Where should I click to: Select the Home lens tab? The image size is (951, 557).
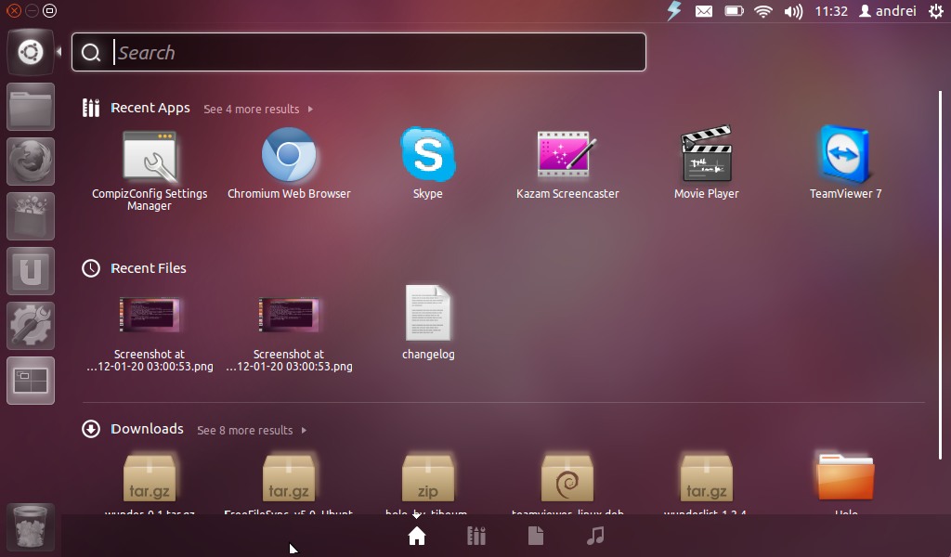(417, 536)
